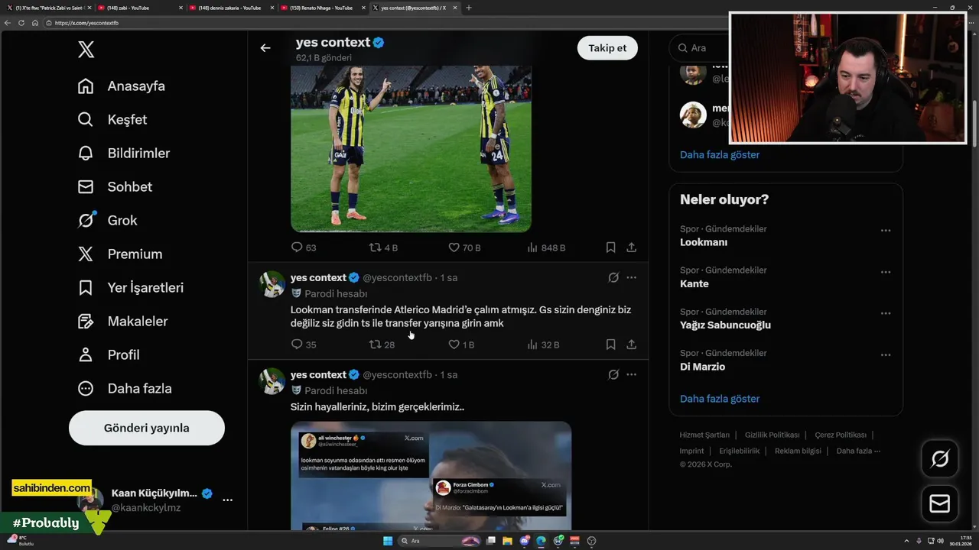Switch to Renato Nhaga - YouTube tab

pyautogui.click(x=321, y=8)
